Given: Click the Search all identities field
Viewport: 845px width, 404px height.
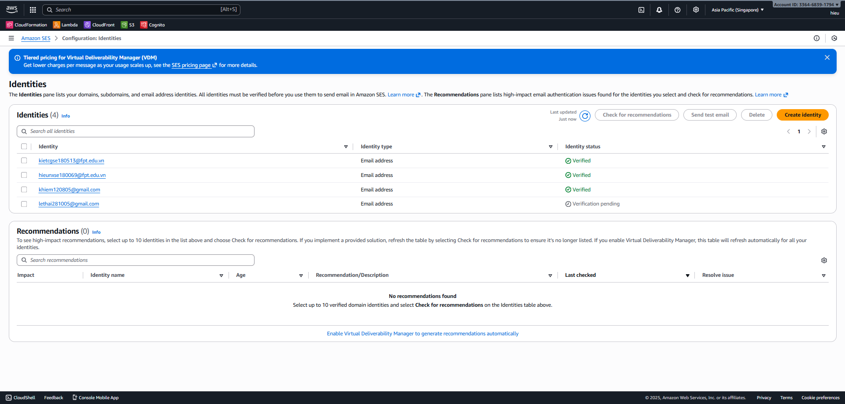Looking at the screenshot, I should coord(136,131).
